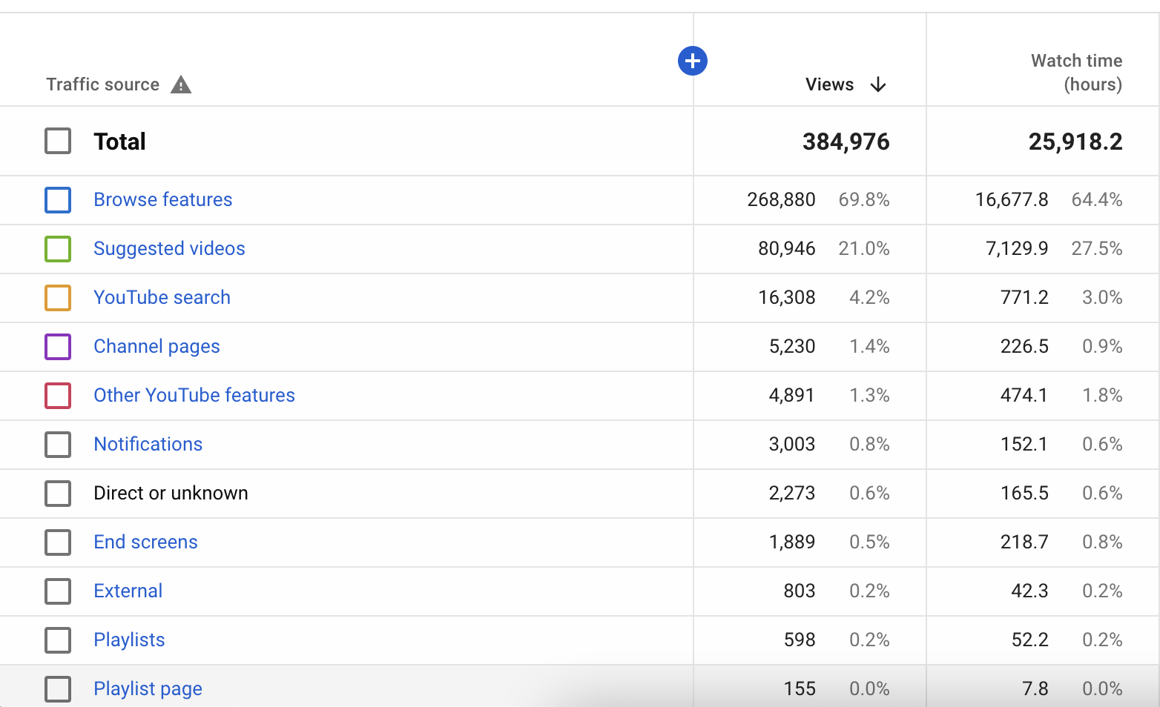Toggle the blue Browse features checkbox
The width and height of the screenshot is (1160, 707).
click(x=58, y=200)
